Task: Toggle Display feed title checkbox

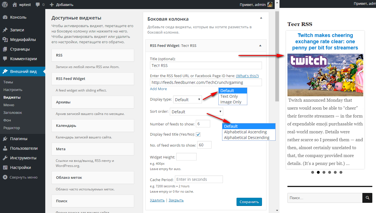Action: (198, 134)
